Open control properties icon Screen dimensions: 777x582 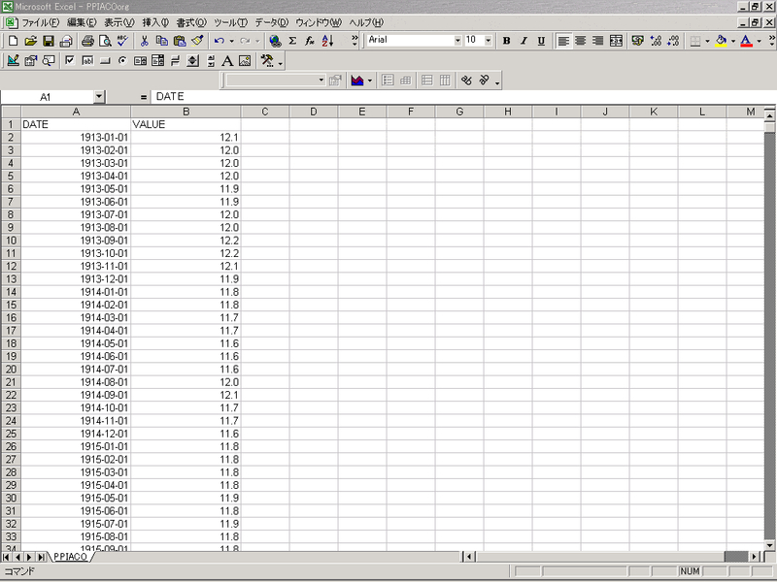(31, 61)
